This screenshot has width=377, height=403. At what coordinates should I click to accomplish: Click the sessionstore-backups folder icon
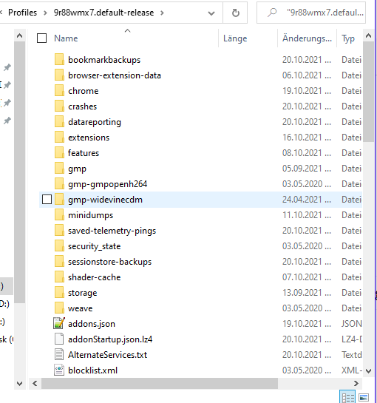pos(59,261)
